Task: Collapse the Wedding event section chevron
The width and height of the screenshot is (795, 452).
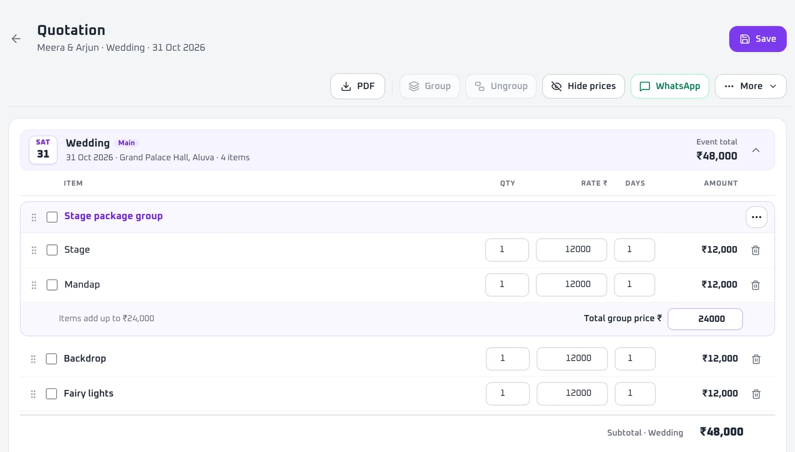Action: point(756,150)
